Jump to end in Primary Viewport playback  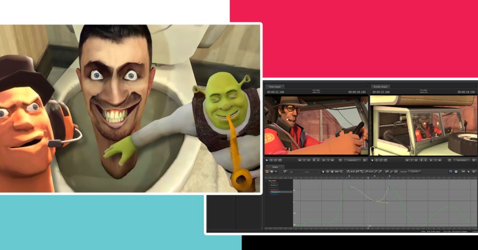(x=332, y=160)
